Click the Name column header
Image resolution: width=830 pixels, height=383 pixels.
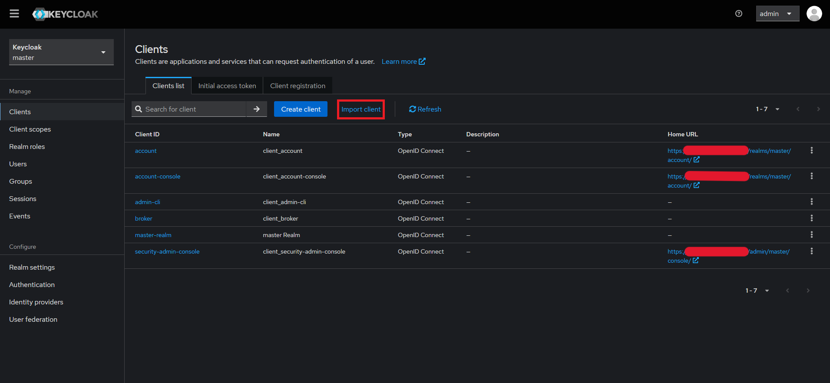tap(271, 134)
